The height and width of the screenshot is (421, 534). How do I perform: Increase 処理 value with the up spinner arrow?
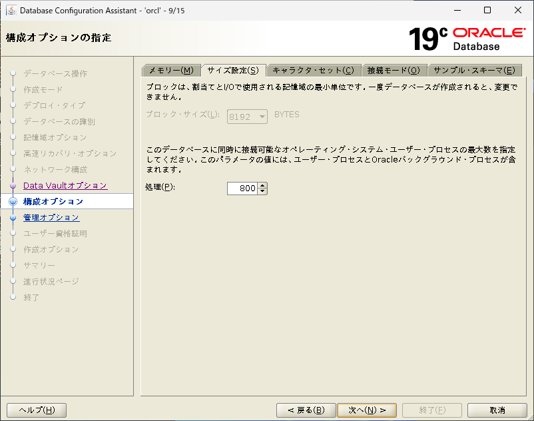(x=262, y=185)
